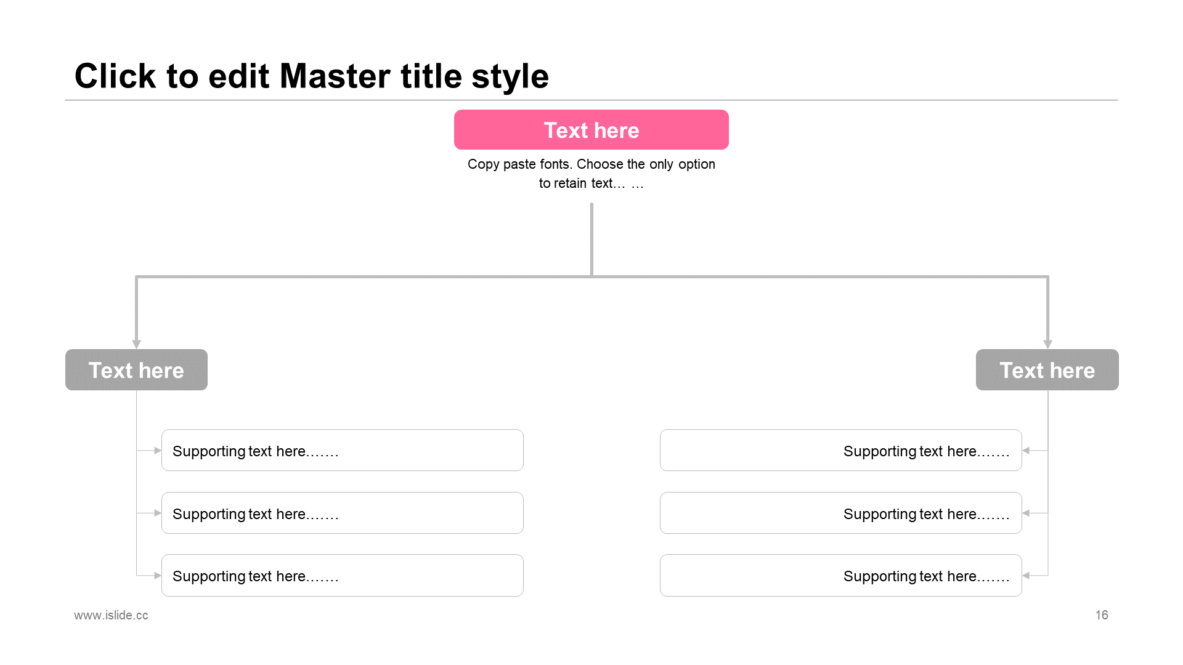Screen dimensions: 1183x665
Task: Select the second right Supporting text box
Action: [x=841, y=513]
